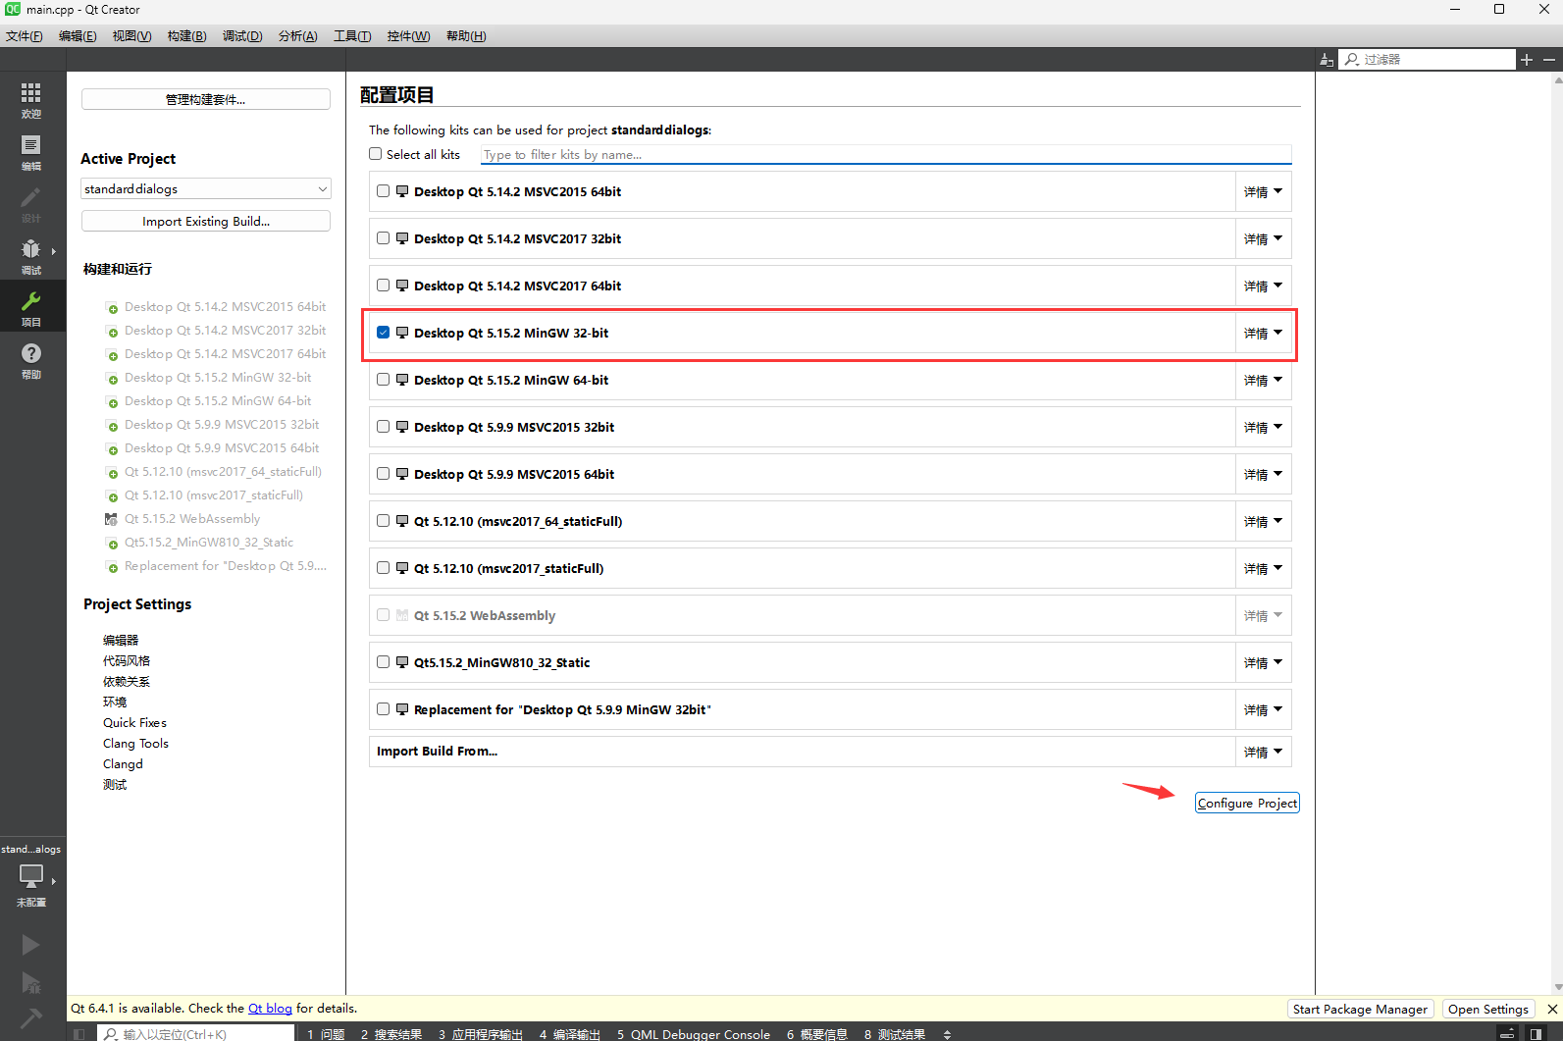Screen dimensions: 1563x1041
Task: Switch to Edit (编辑) mode
Action: [x=31, y=151]
